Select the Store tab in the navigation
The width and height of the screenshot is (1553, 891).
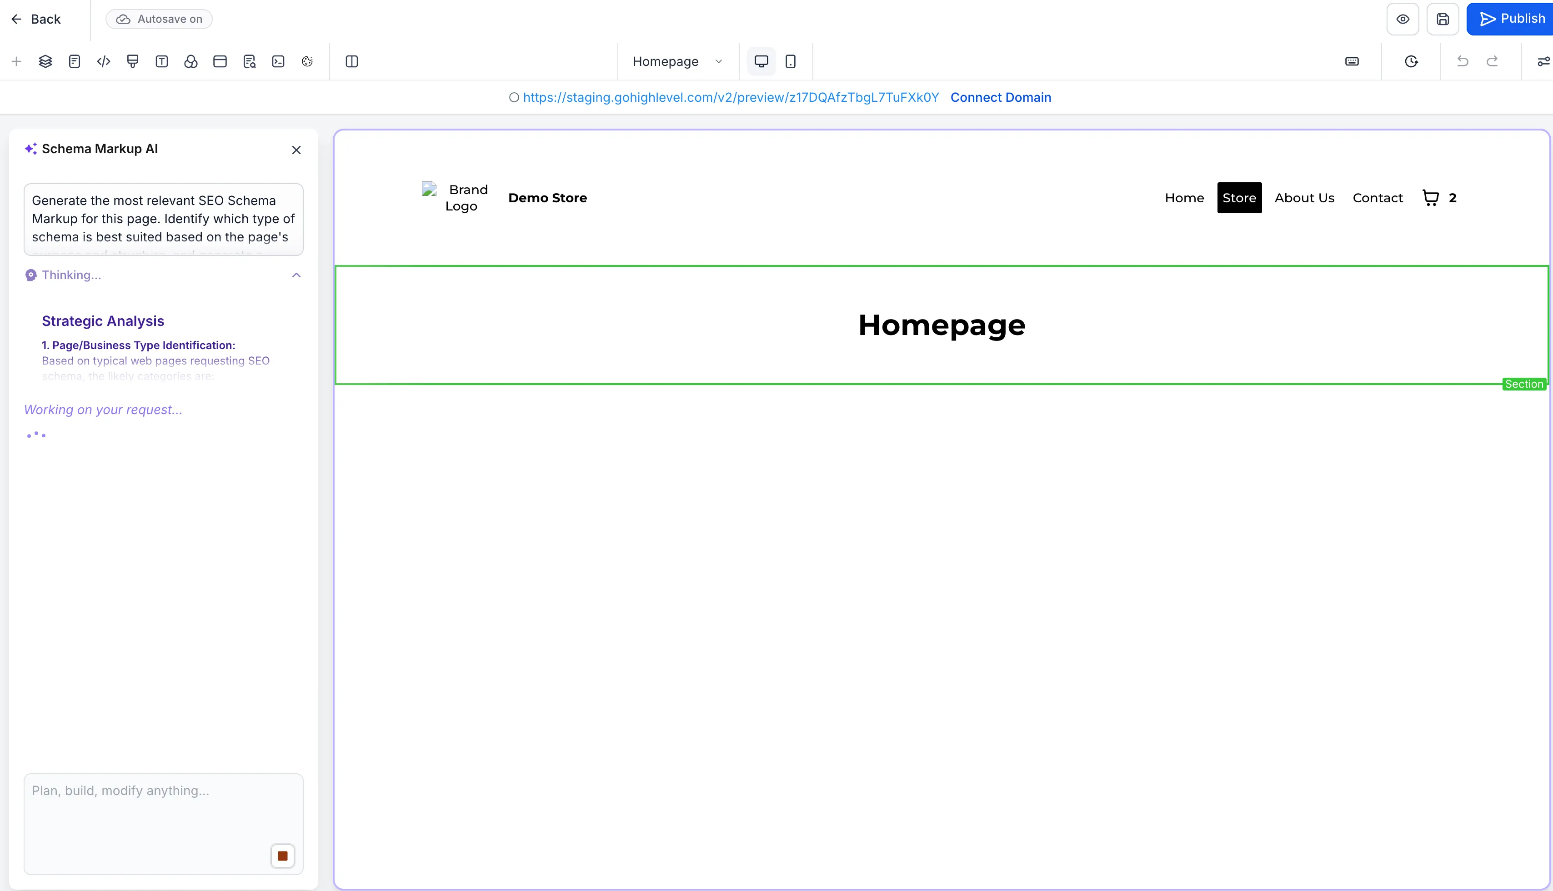(x=1239, y=197)
